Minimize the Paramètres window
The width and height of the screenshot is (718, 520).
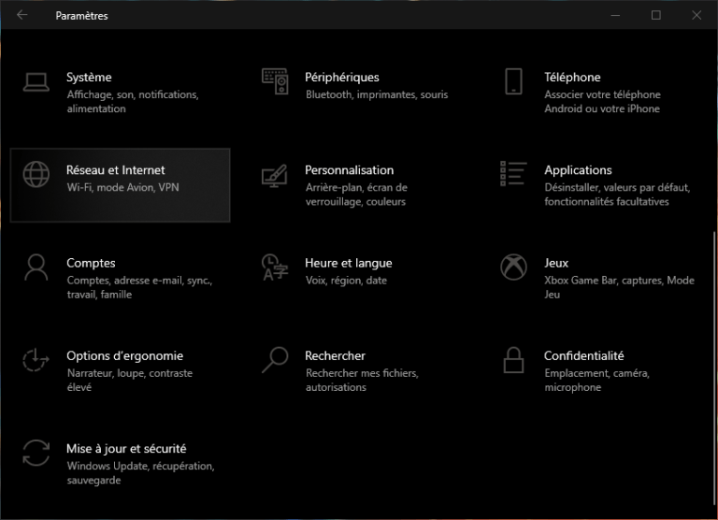coord(615,15)
